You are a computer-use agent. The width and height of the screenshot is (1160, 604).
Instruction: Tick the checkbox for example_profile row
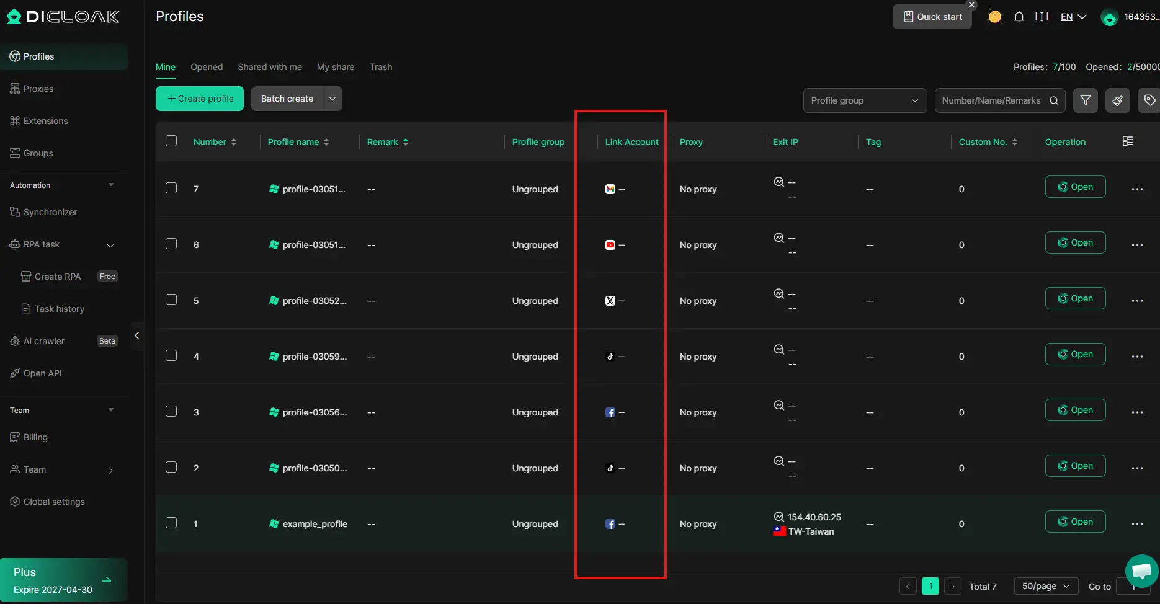[x=171, y=523]
